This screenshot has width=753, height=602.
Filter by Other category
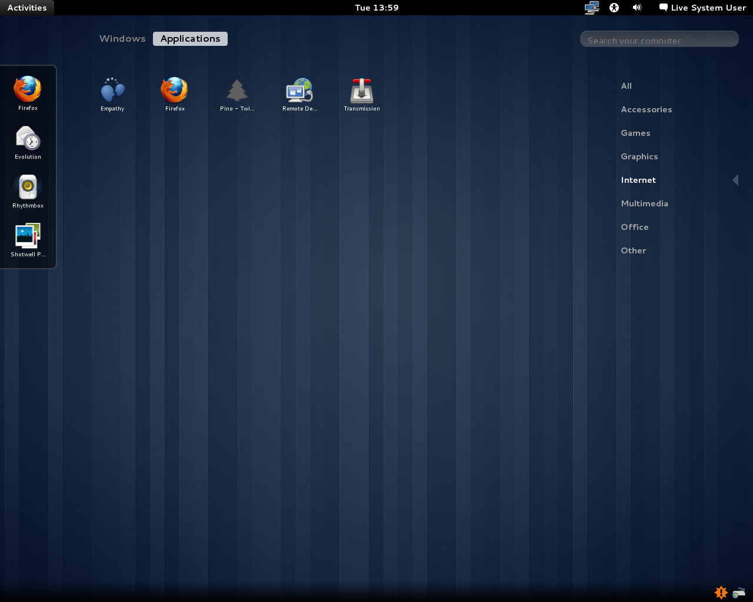[634, 250]
